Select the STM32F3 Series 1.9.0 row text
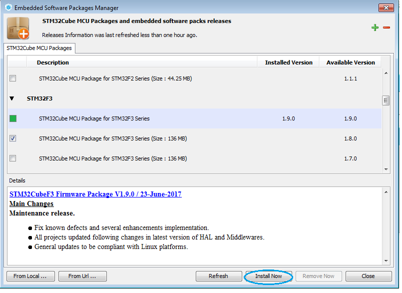 click(x=94, y=118)
